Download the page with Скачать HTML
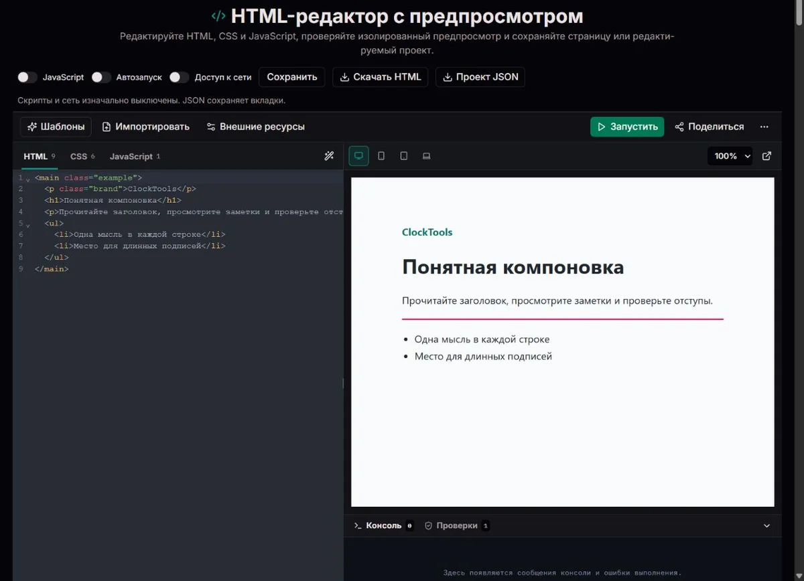The image size is (804, 581). coord(381,77)
